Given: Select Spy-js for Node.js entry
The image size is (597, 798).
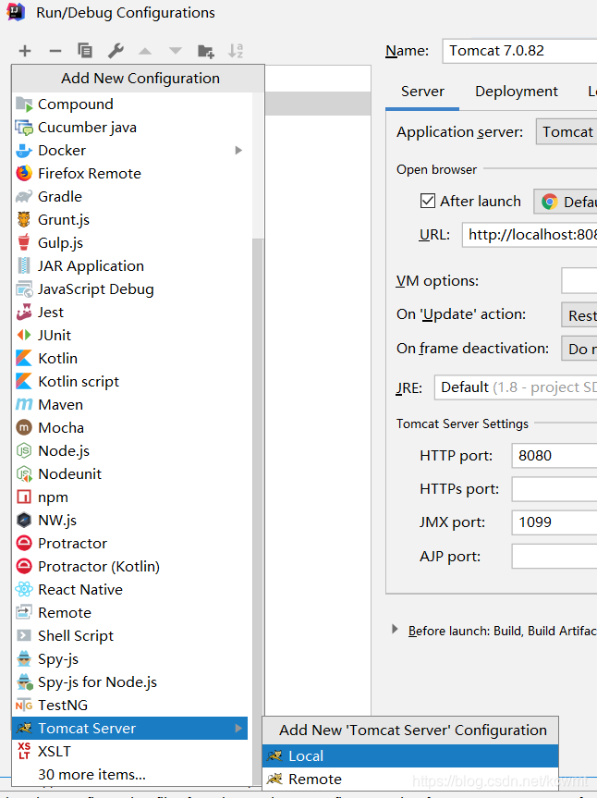Looking at the screenshot, I should coord(131,682).
